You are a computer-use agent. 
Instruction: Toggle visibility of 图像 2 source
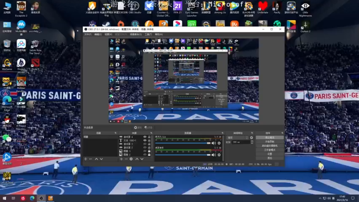144,154
